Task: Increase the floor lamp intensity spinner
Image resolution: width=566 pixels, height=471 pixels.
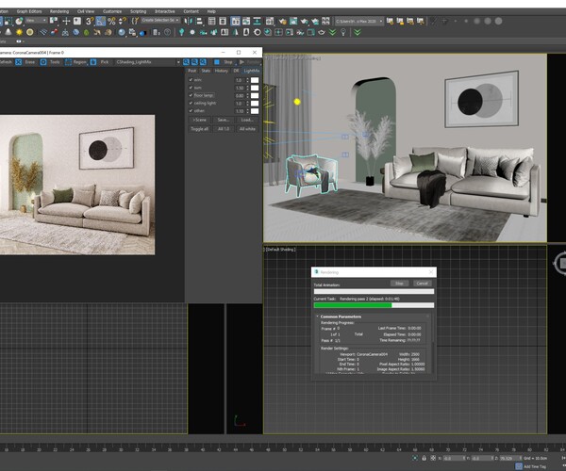Action: coord(247,94)
